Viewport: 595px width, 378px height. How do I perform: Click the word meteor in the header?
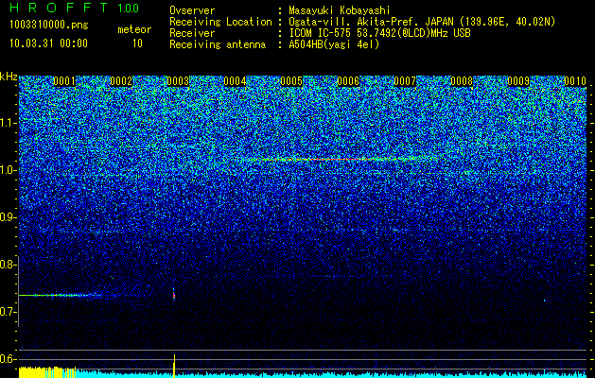coord(134,29)
